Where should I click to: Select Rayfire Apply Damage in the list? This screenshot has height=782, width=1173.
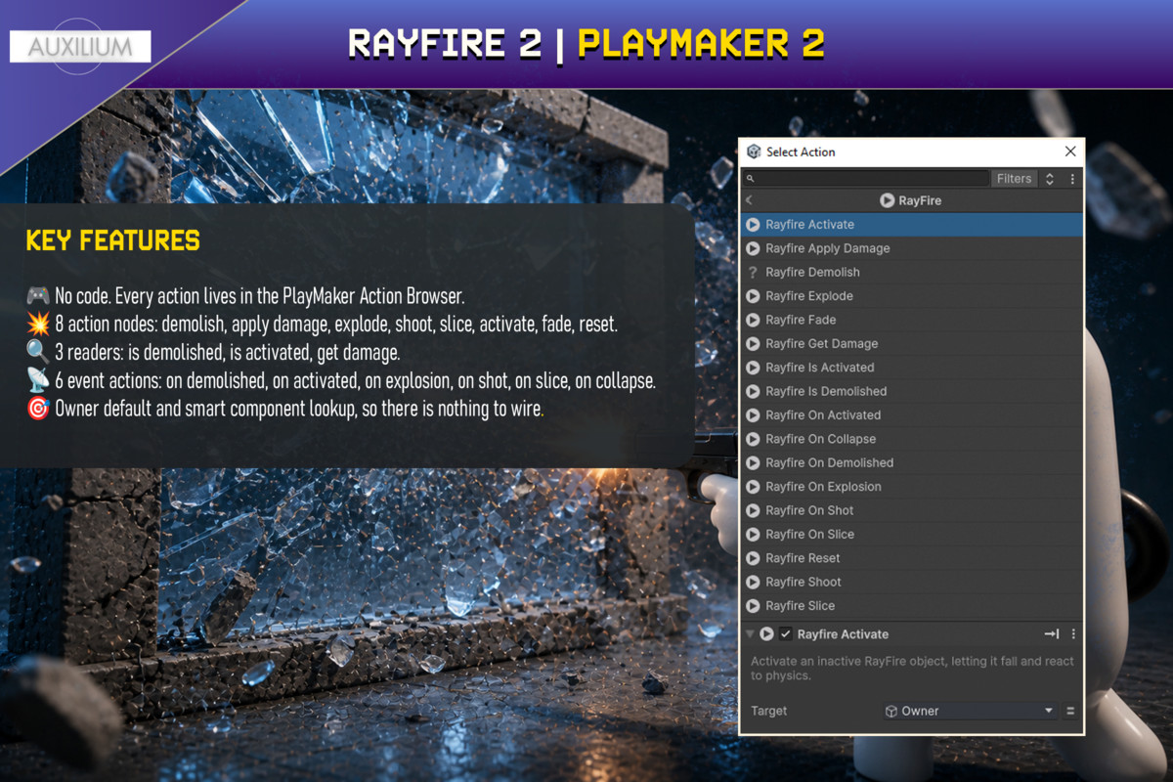click(x=911, y=248)
